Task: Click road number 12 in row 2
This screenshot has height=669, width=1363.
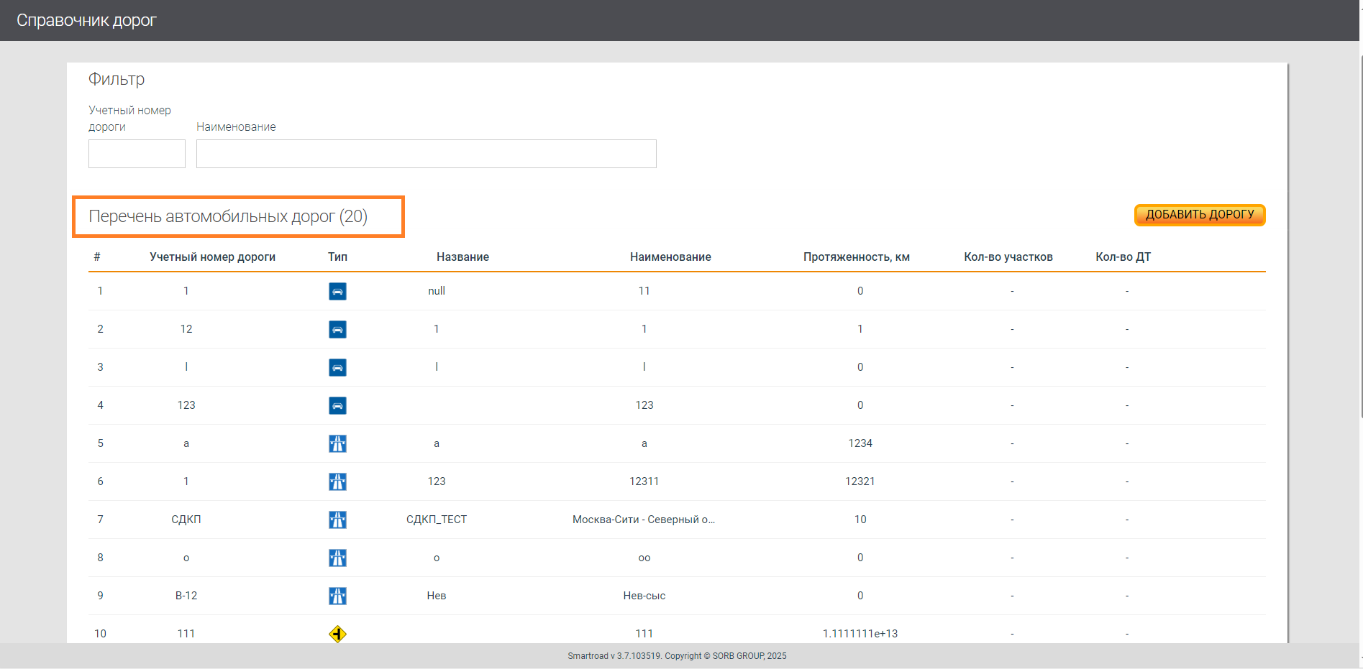Action: pyautogui.click(x=186, y=329)
